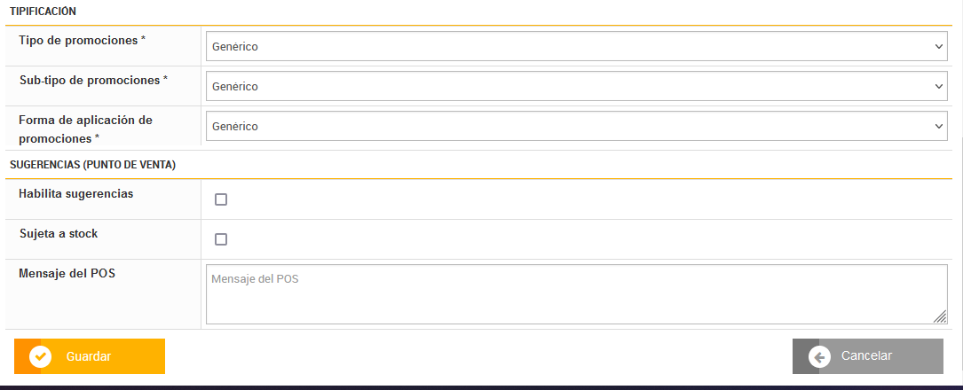Click the Habilita sugerencias label
This screenshot has width=963, height=390.
point(75,193)
